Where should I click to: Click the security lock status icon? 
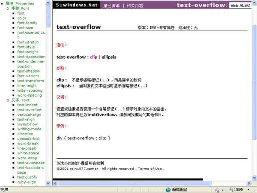point(217,190)
